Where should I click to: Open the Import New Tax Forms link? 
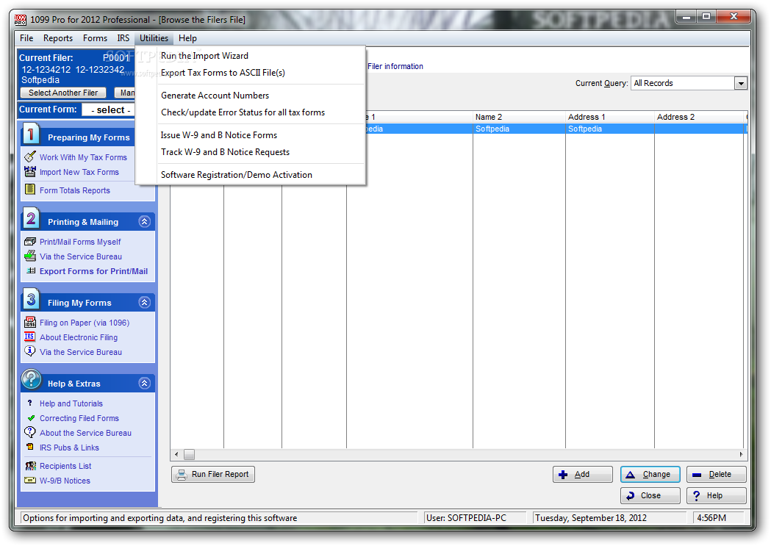point(79,172)
